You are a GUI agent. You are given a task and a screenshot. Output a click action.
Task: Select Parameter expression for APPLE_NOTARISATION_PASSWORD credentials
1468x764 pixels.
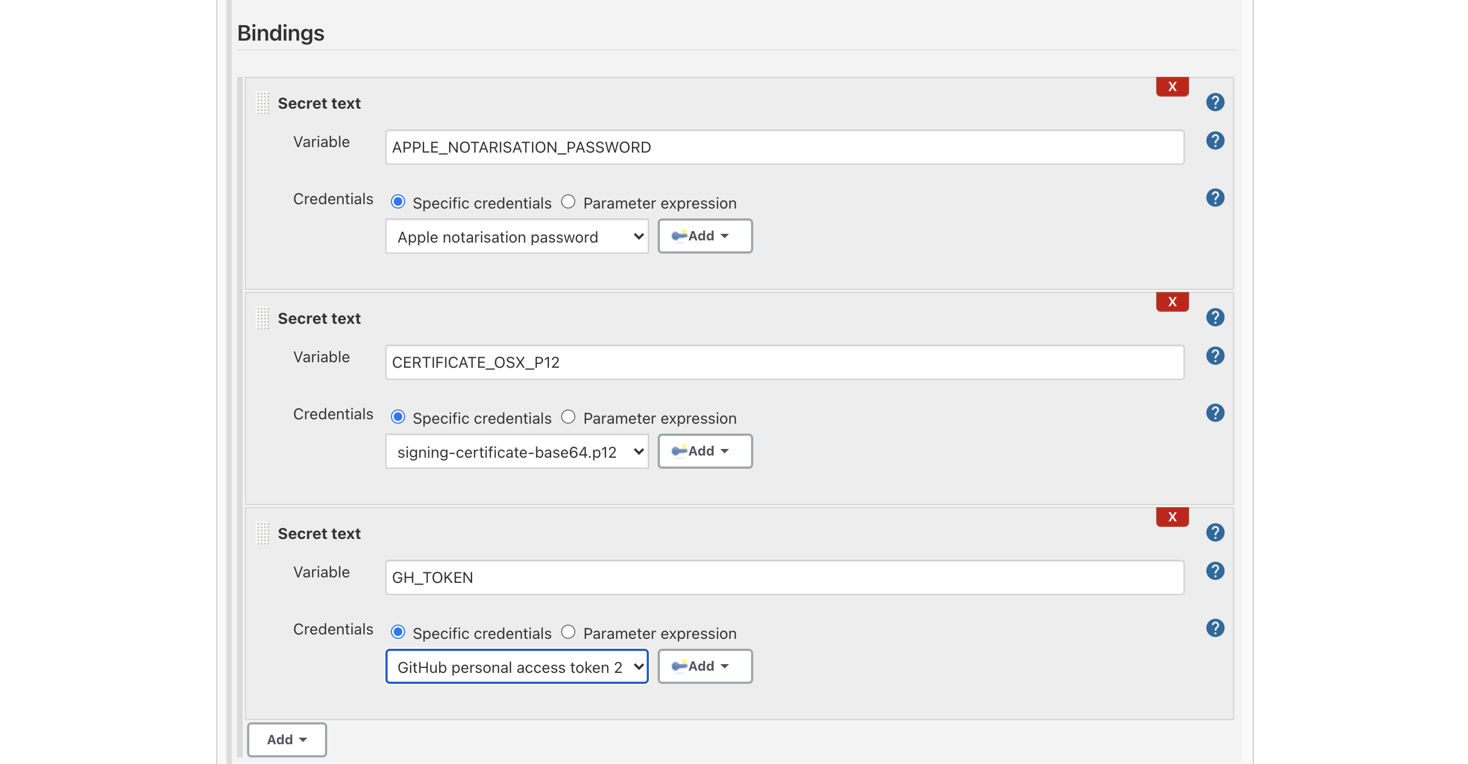click(x=568, y=201)
